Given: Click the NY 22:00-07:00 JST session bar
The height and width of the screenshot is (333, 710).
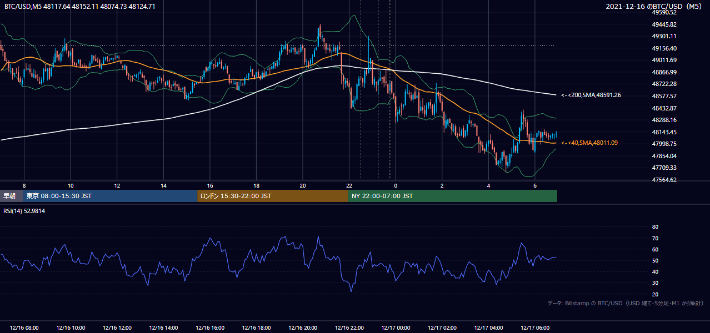Looking at the screenshot, I should pos(453,196).
